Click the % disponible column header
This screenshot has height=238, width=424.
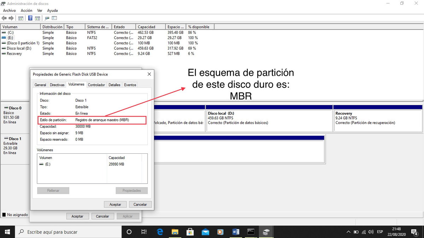[x=200, y=27]
